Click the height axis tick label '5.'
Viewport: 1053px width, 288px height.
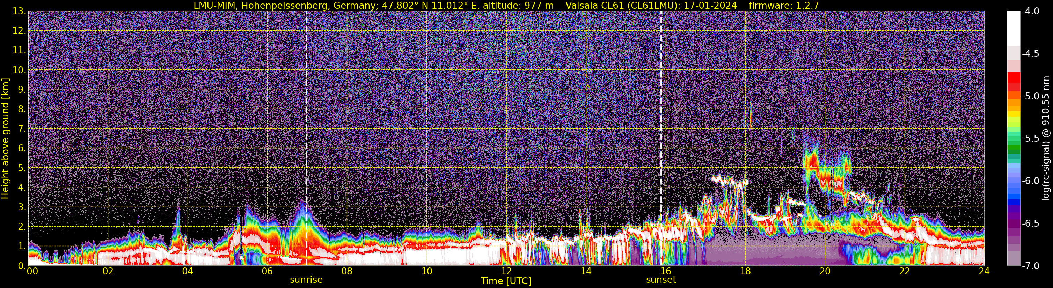[x=22, y=168]
